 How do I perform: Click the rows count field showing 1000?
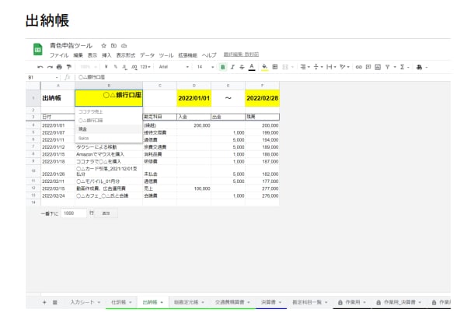tap(74, 213)
